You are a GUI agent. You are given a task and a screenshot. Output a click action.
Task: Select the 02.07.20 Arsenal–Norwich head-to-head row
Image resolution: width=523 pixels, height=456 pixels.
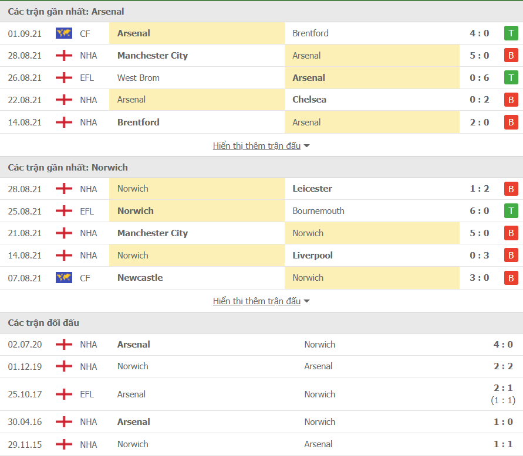coord(262,345)
